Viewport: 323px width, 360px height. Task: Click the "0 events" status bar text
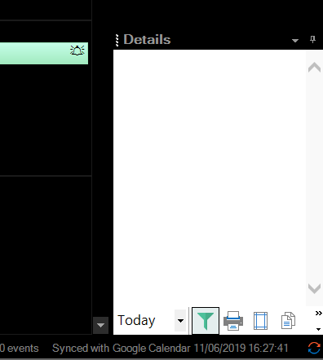(19, 349)
